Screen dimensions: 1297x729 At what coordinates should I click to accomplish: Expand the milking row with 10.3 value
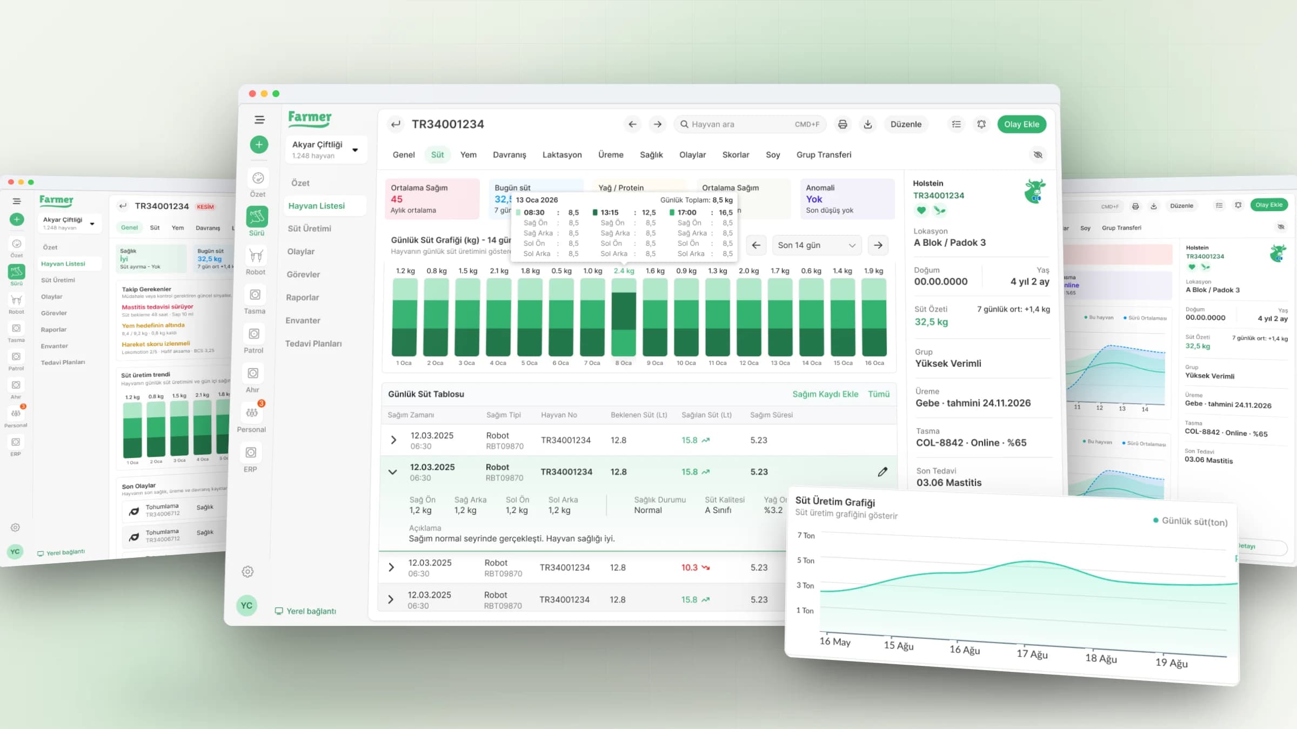pyautogui.click(x=391, y=568)
